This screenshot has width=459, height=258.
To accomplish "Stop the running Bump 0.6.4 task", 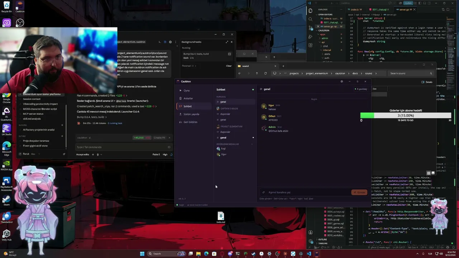I will tap(229, 54).
